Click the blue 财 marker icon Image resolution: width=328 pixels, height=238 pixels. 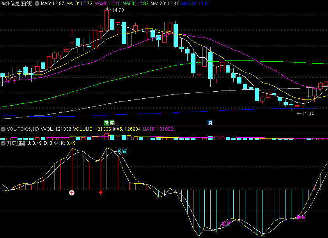210,123
